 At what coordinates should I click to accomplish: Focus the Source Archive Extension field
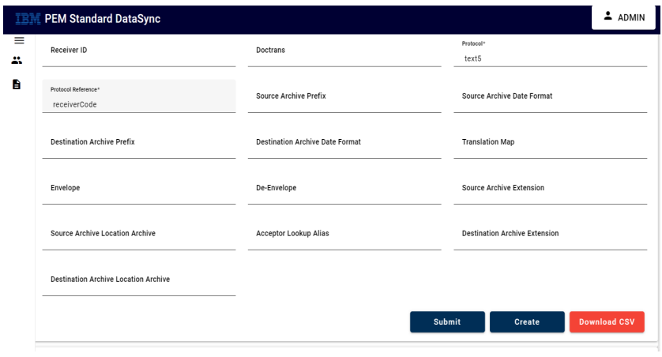(x=550, y=188)
